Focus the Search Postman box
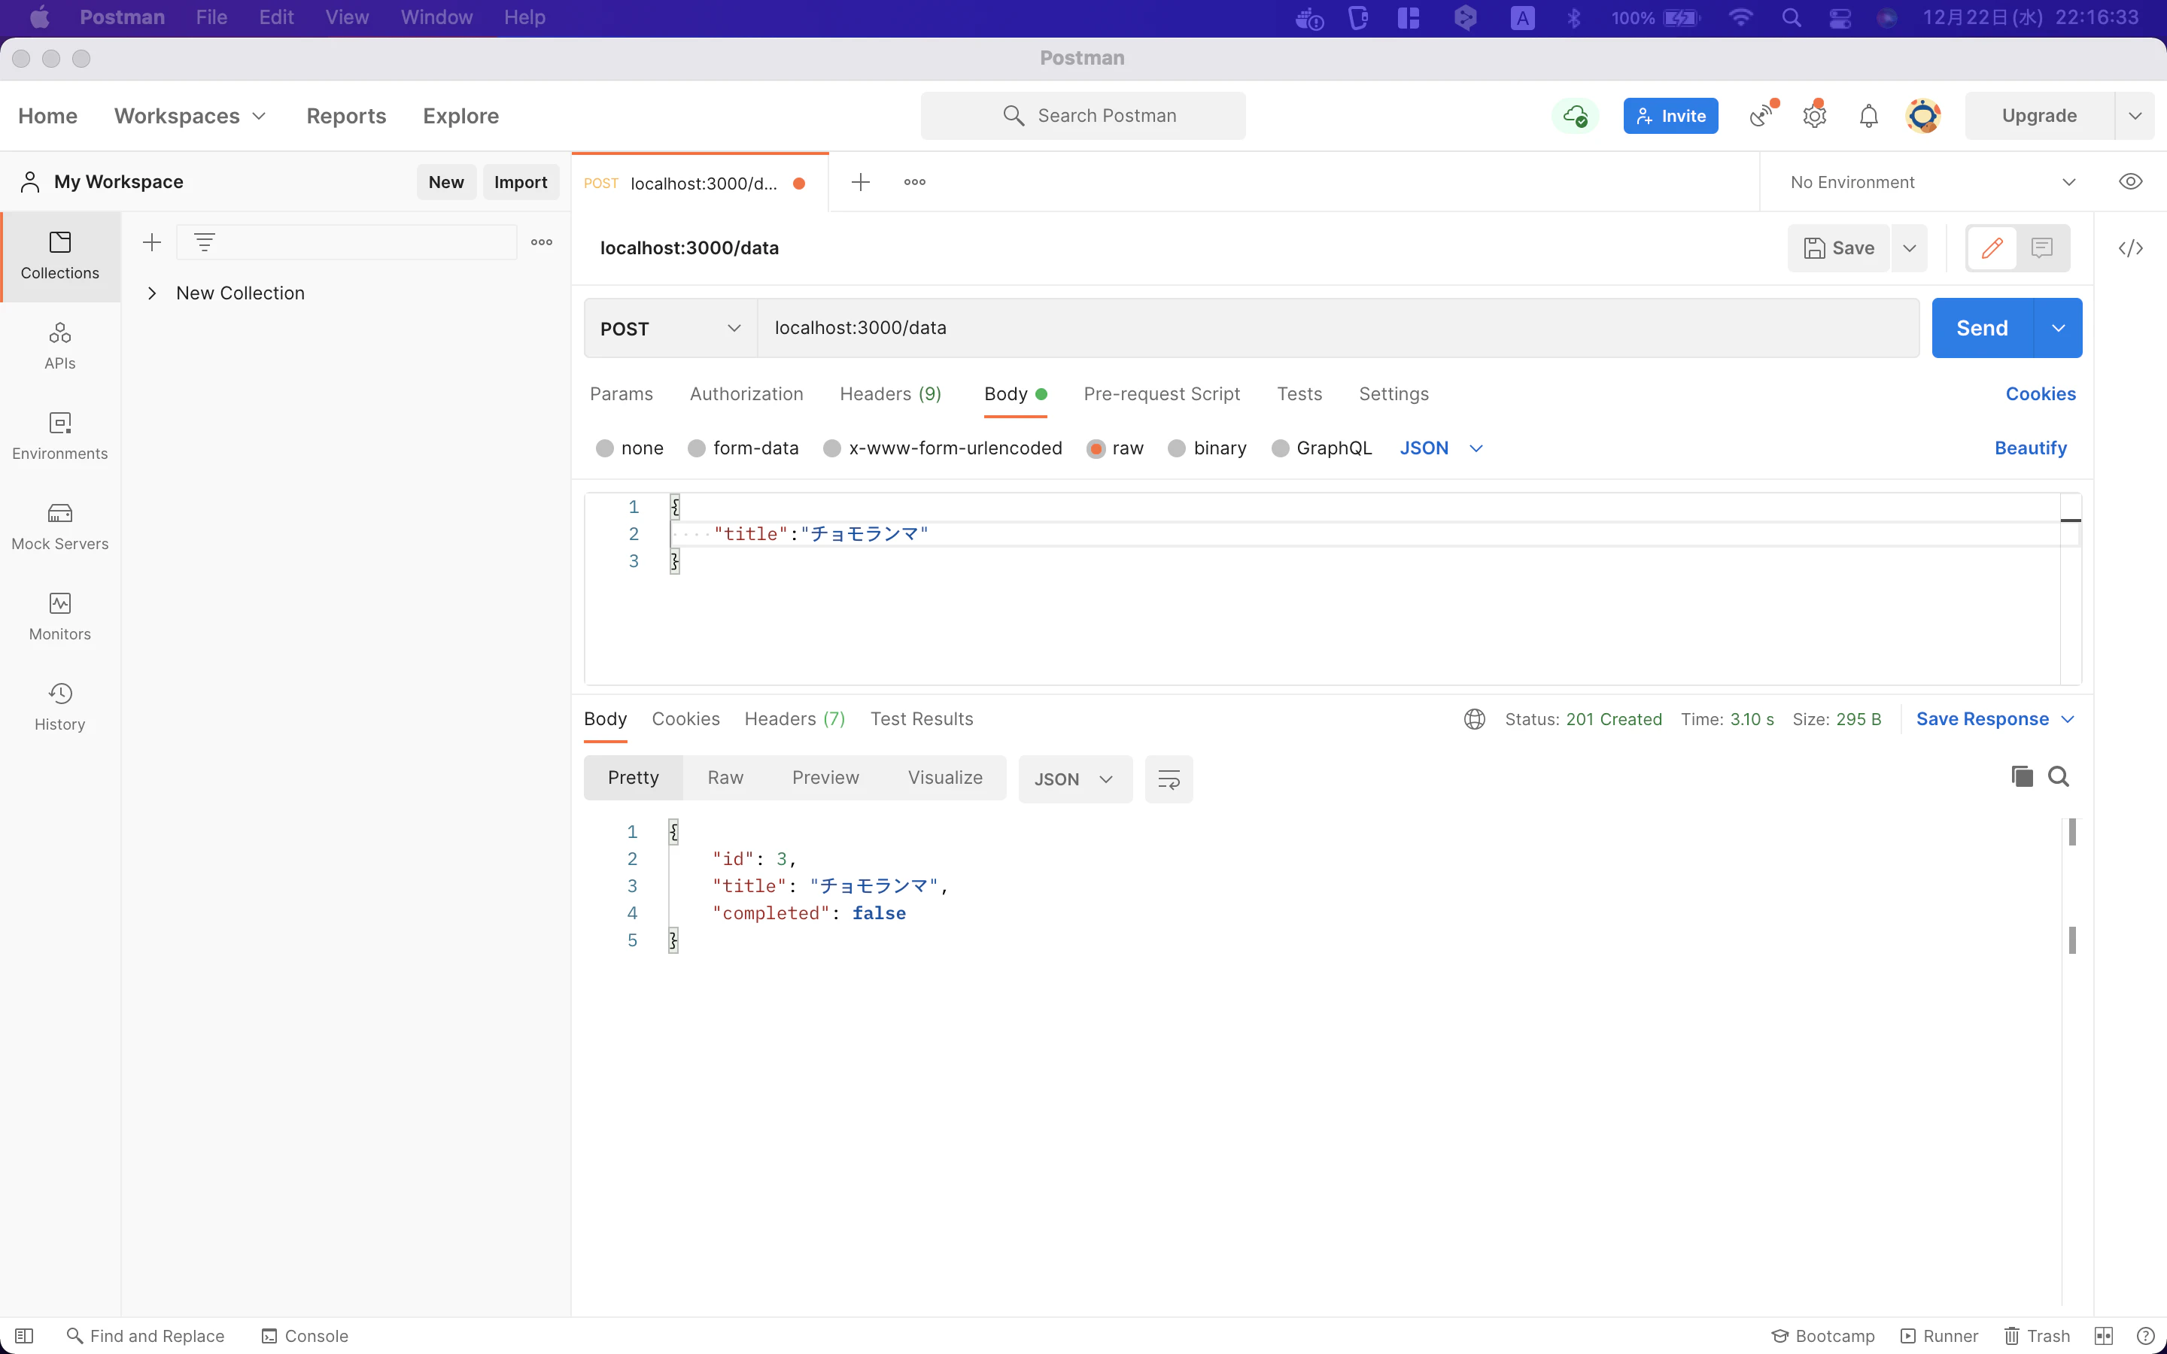Image resolution: width=2167 pixels, height=1354 pixels. pyautogui.click(x=1083, y=116)
